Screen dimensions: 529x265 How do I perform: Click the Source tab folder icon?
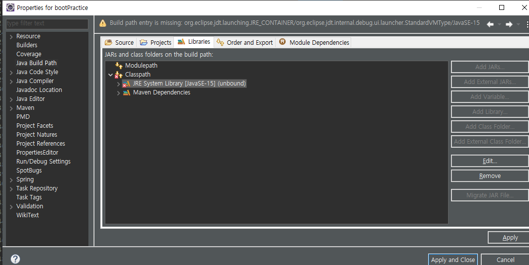click(108, 42)
